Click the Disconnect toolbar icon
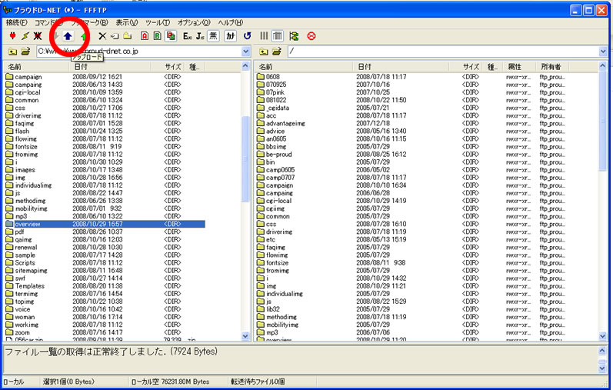613x390 pixels. point(37,36)
